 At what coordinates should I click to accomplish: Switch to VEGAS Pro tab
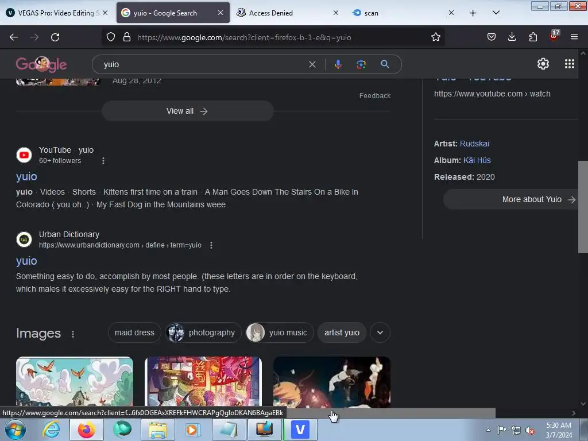tap(57, 13)
